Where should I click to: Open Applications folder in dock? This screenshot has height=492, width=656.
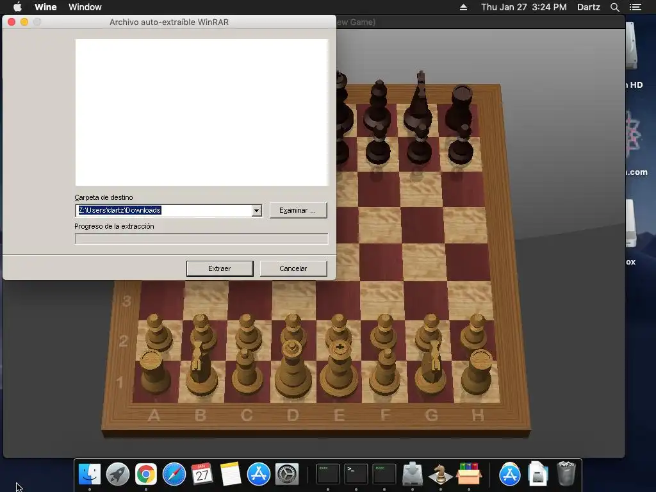click(x=509, y=474)
